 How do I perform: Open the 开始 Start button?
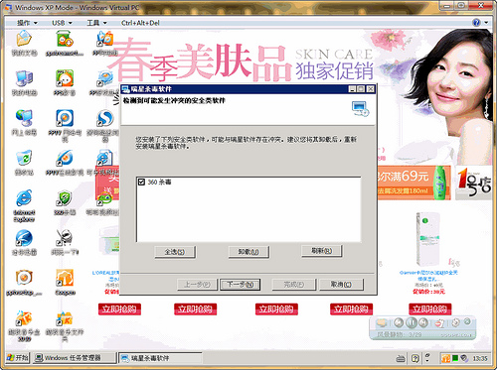click(x=18, y=358)
